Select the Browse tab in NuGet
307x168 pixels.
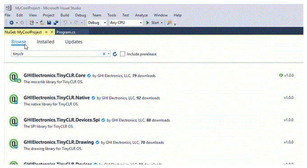(19, 42)
